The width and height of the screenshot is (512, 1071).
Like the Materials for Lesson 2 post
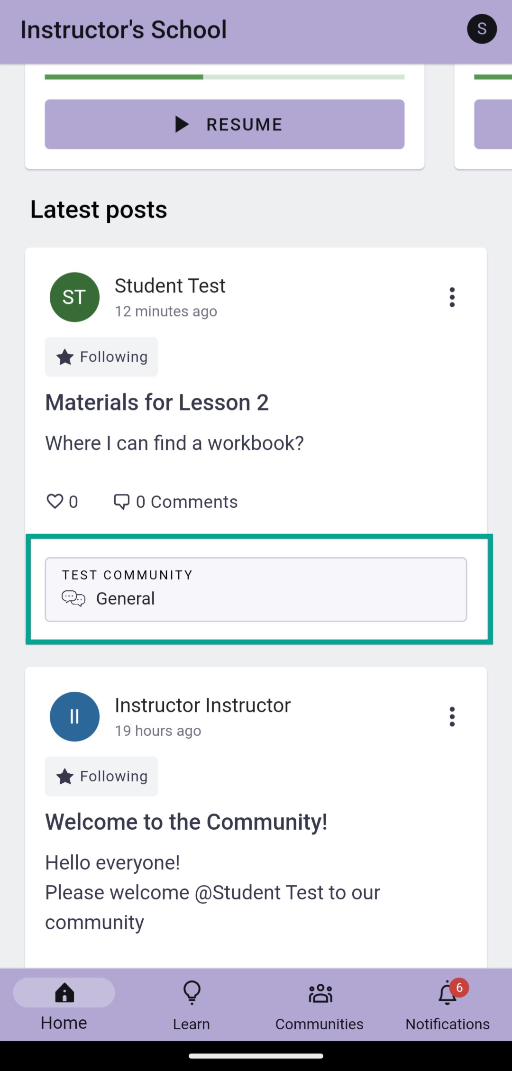tap(62, 502)
